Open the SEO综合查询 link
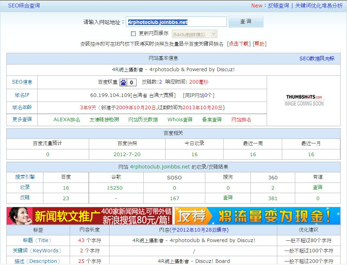This screenshot has height=265, width=347. (24, 6)
